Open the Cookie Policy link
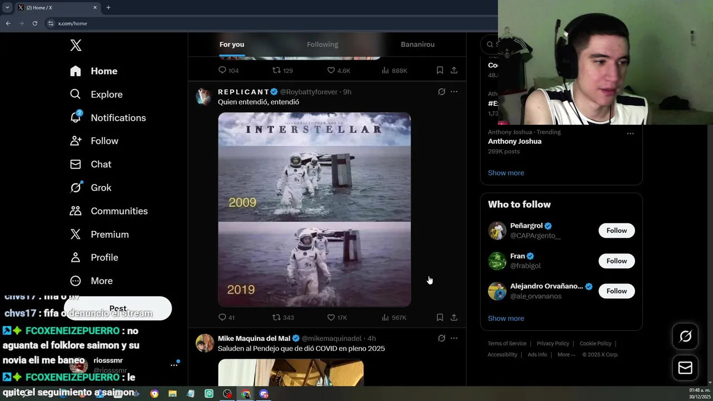The image size is (713, 401). coord(595,344)
